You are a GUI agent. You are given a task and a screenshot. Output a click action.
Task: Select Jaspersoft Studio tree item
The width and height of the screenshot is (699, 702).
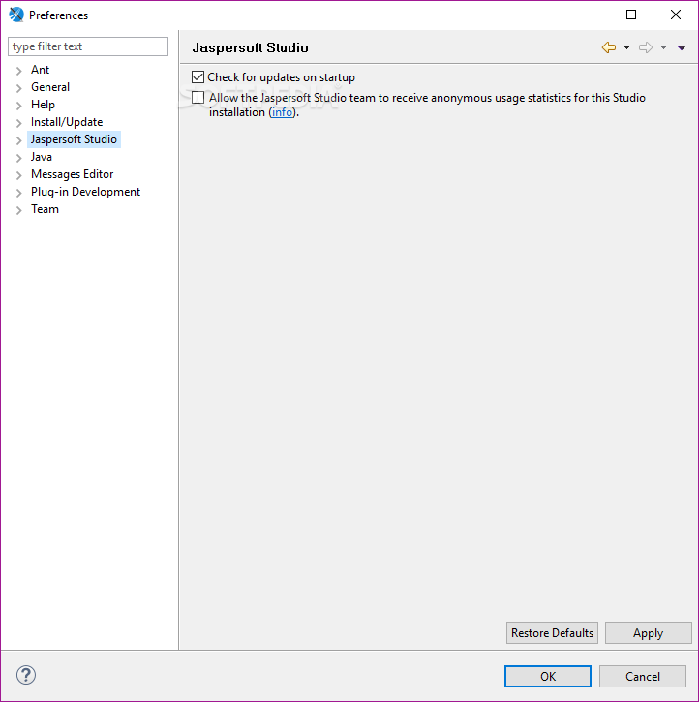74,139
